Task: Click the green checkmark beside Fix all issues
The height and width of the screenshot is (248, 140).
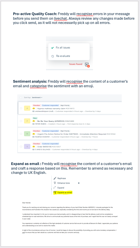Action: coord(53,48)
